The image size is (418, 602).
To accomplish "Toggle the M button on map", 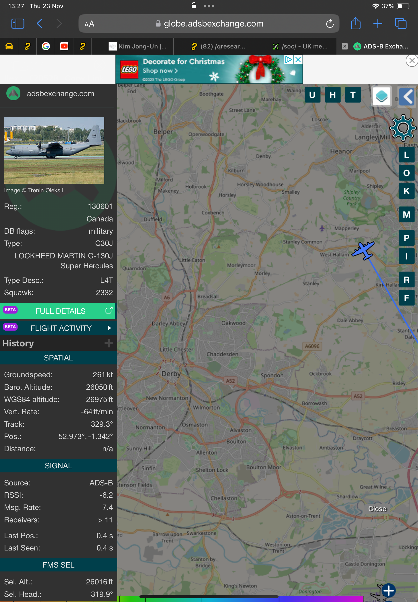I will click(x=407, y=215).
